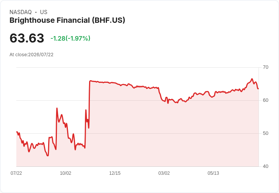Select the 03/02 date axis label

click(164, 173)
